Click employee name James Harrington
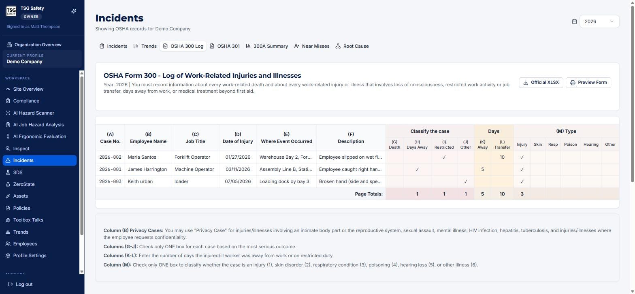 147,169
